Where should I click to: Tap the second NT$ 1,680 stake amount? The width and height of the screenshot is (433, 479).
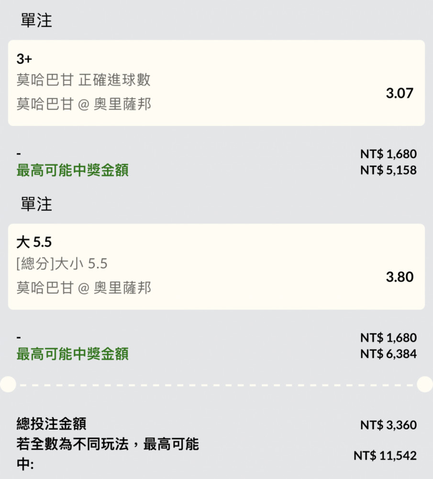(x=389, y=338)
